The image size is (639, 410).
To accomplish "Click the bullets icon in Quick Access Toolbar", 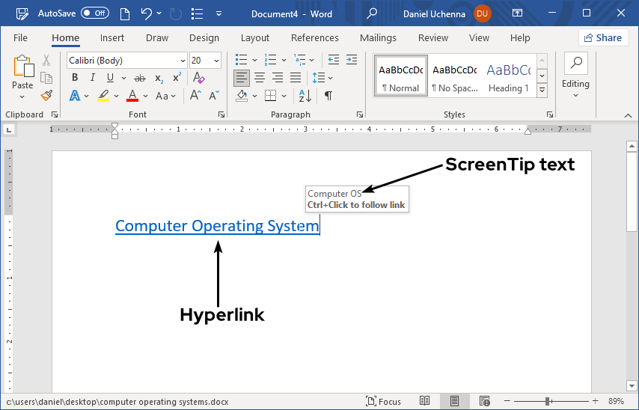I will tap(198, 14).
